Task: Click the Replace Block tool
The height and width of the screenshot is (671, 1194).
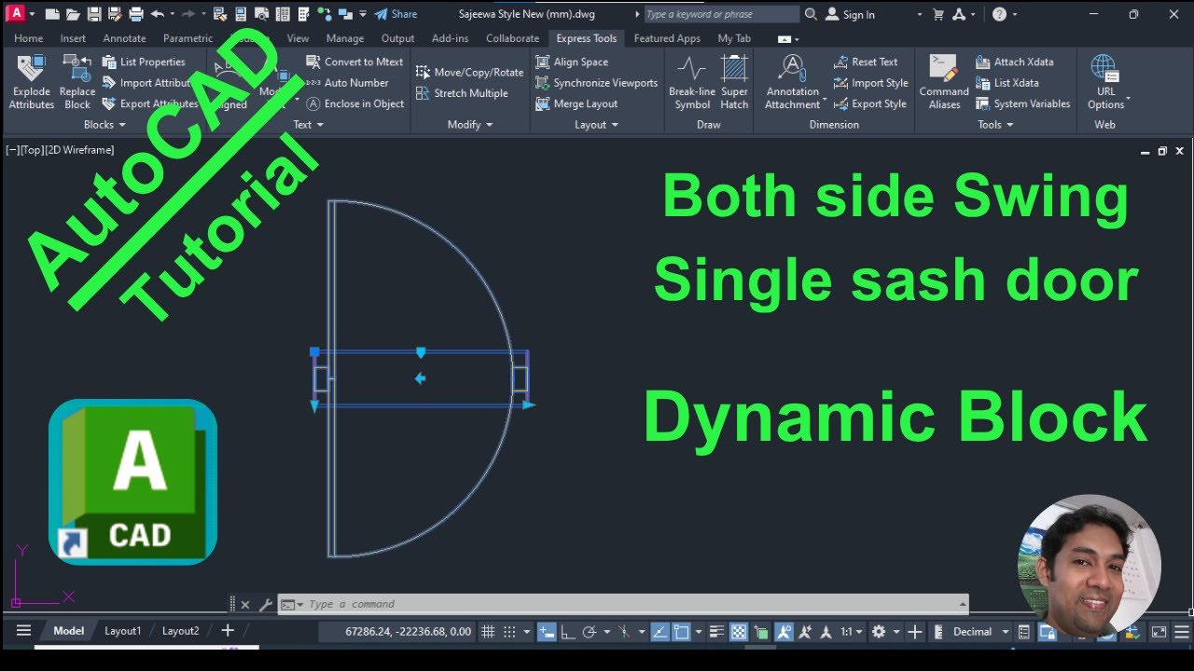Action: tap(77, 82)
